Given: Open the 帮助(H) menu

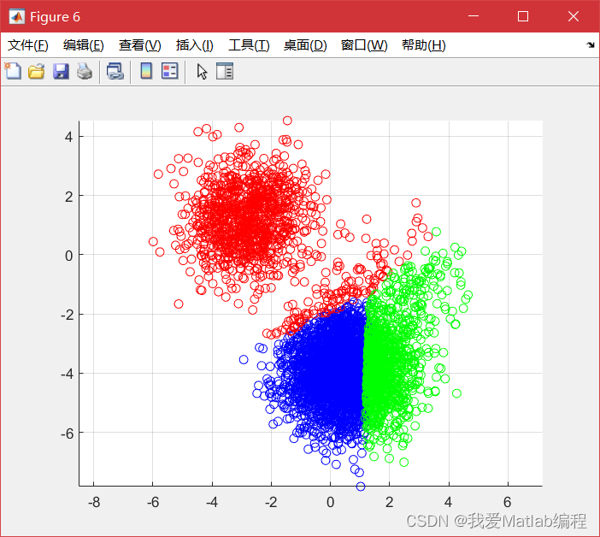Looking at the screenshot, I should tap(424, 45).
